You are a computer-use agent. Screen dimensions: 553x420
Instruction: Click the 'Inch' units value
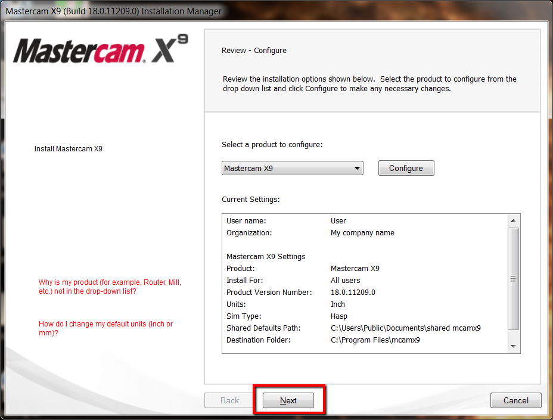(338, 304)
